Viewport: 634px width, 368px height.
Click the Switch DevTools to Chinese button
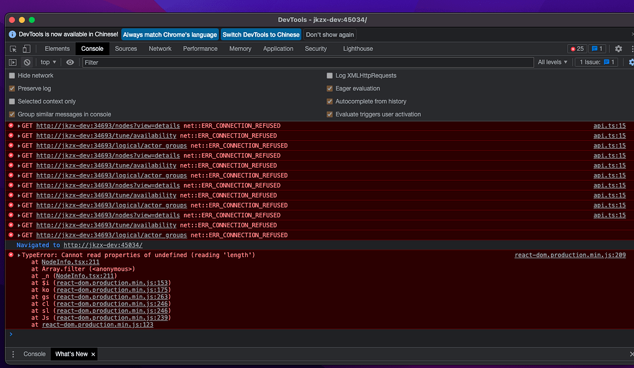tap(261, 34)
